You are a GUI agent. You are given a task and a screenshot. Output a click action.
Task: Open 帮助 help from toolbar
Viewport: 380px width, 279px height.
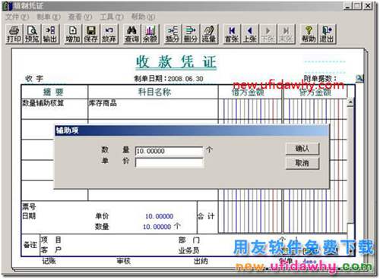tap(309, 34)
